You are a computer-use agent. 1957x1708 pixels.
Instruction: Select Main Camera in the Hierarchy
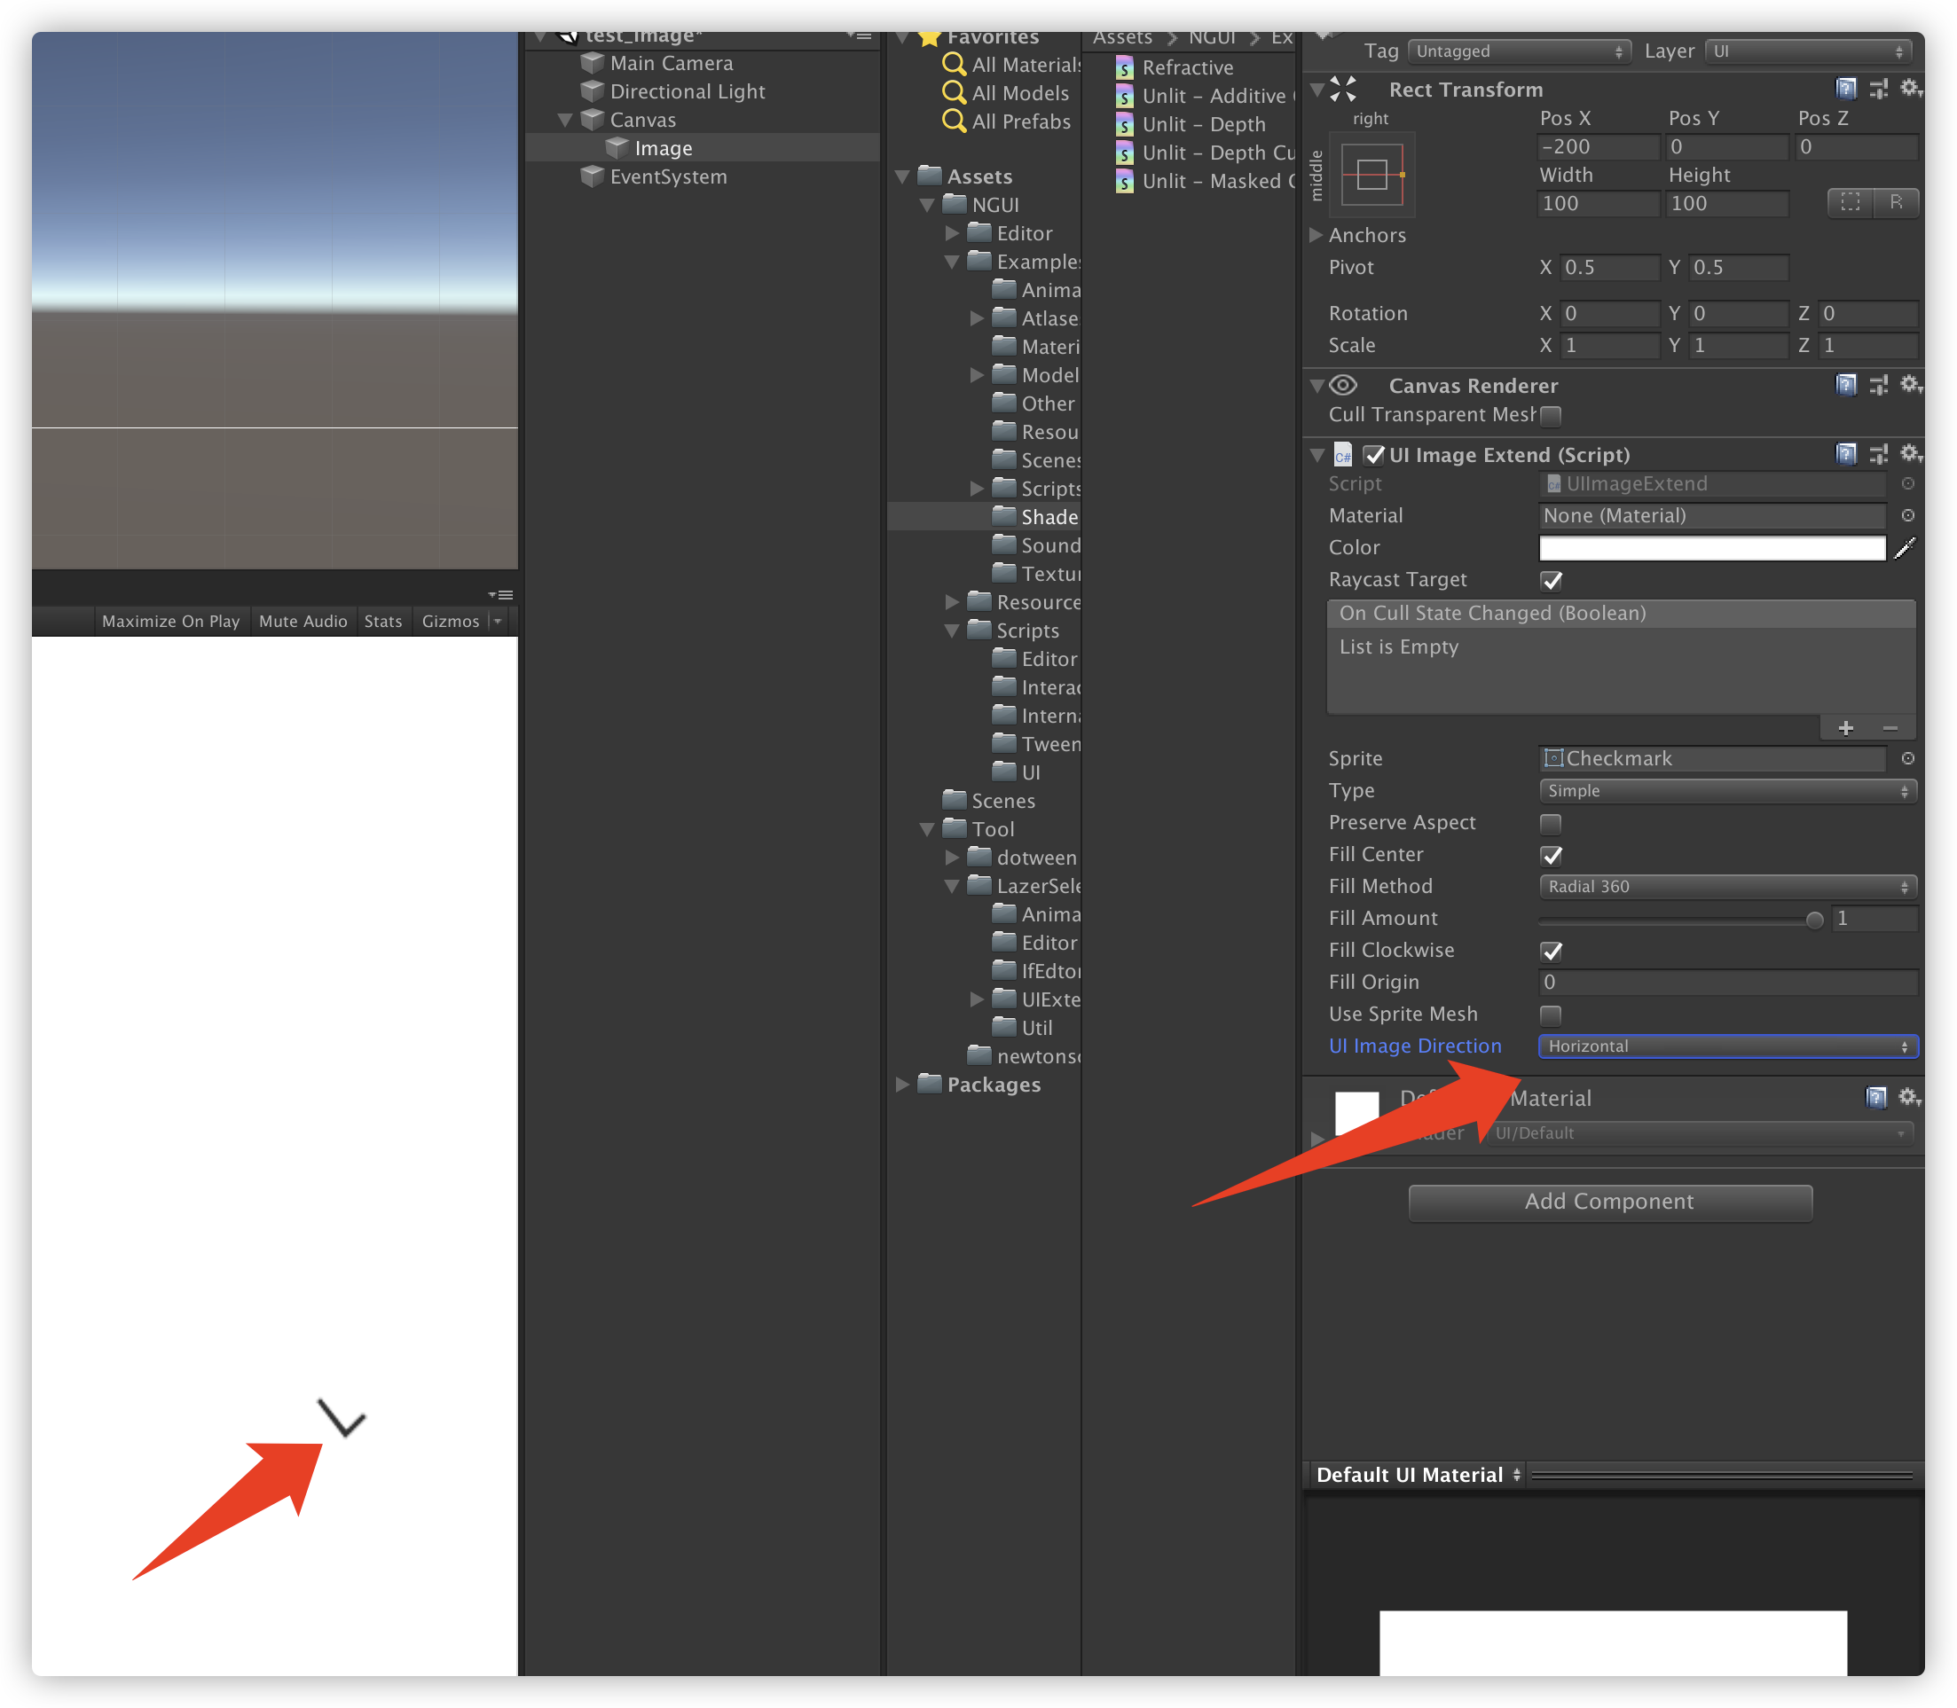click(671, 64)
